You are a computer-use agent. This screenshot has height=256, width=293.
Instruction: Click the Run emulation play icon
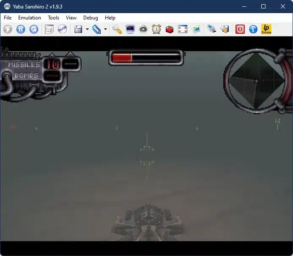(x=8, y=29)
